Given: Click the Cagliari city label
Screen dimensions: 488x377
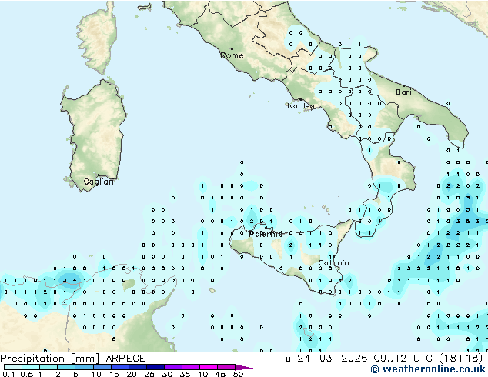Looking at the screenshot, I should coord(99,182).
